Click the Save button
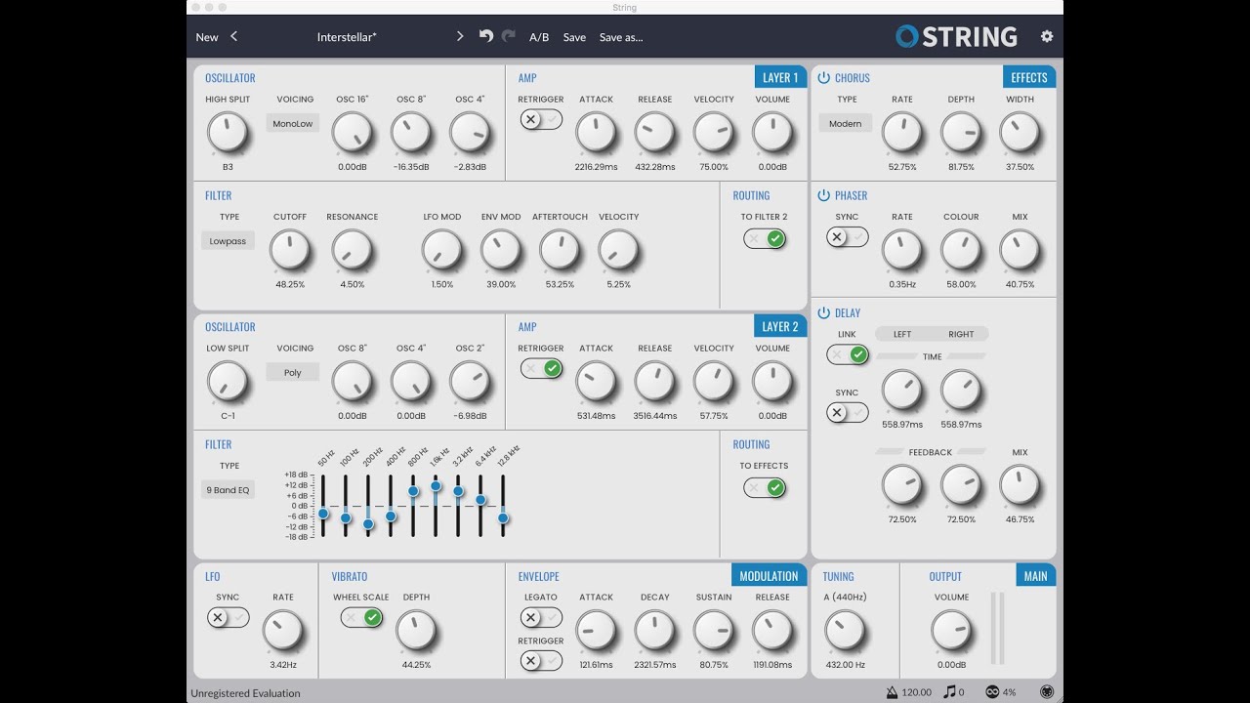The height and width of the screenshot is (703, 1250). pyautogui.click(x=574, y=37)
